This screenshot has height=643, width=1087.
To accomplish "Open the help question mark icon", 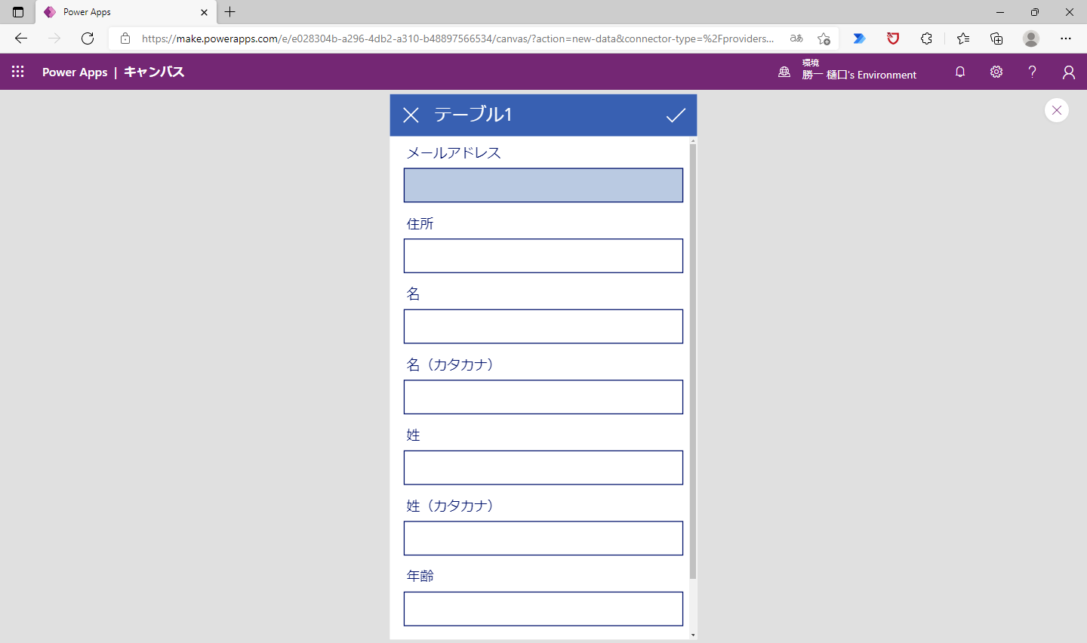I will click(1032, 72).
